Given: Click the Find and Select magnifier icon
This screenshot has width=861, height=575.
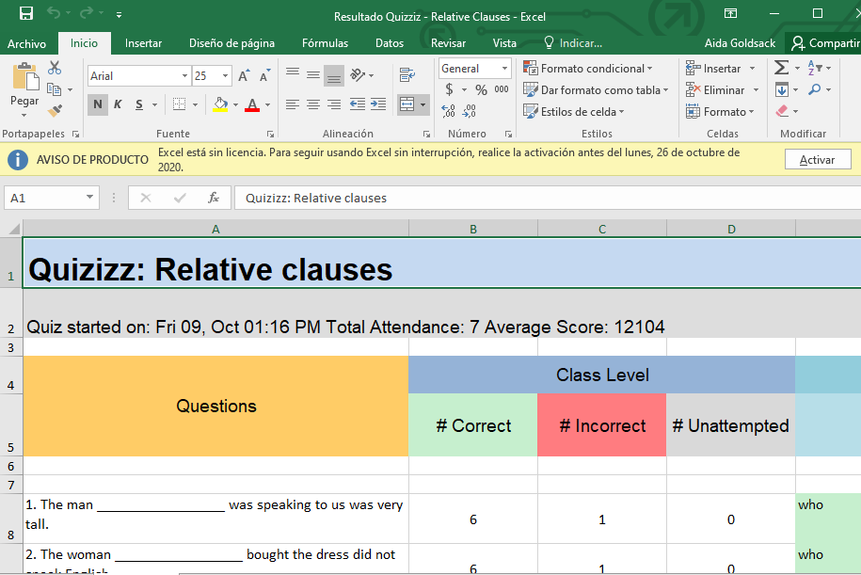Looking at the screenshot, I should [815, 89].
